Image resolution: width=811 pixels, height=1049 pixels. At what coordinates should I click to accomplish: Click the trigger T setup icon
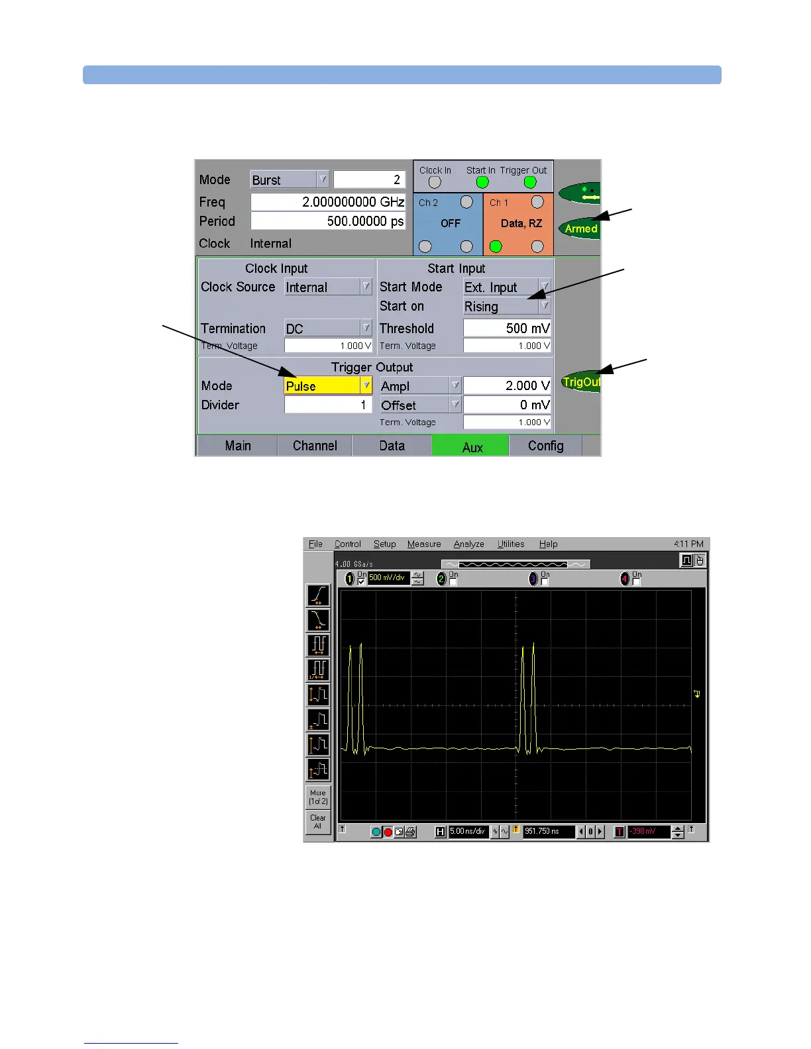pos(619,832)
